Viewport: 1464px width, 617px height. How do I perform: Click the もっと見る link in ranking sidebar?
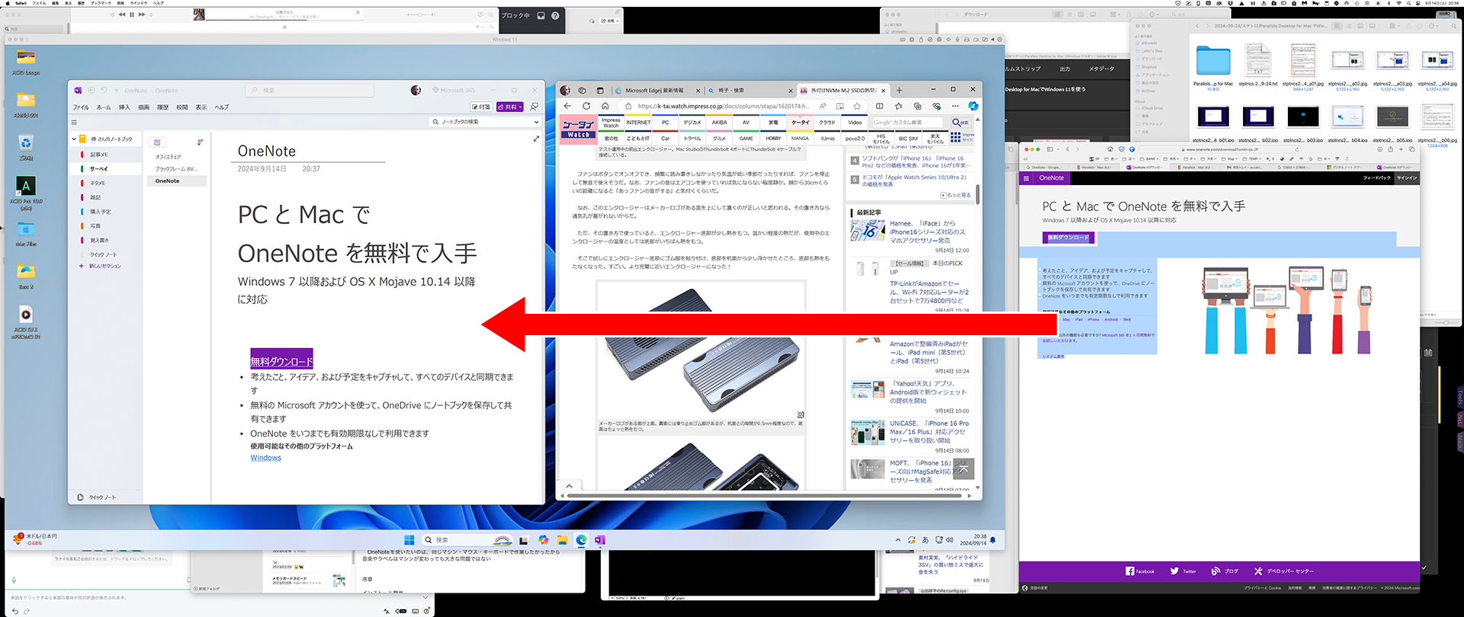pyautogui.click(x=955, y=195)
